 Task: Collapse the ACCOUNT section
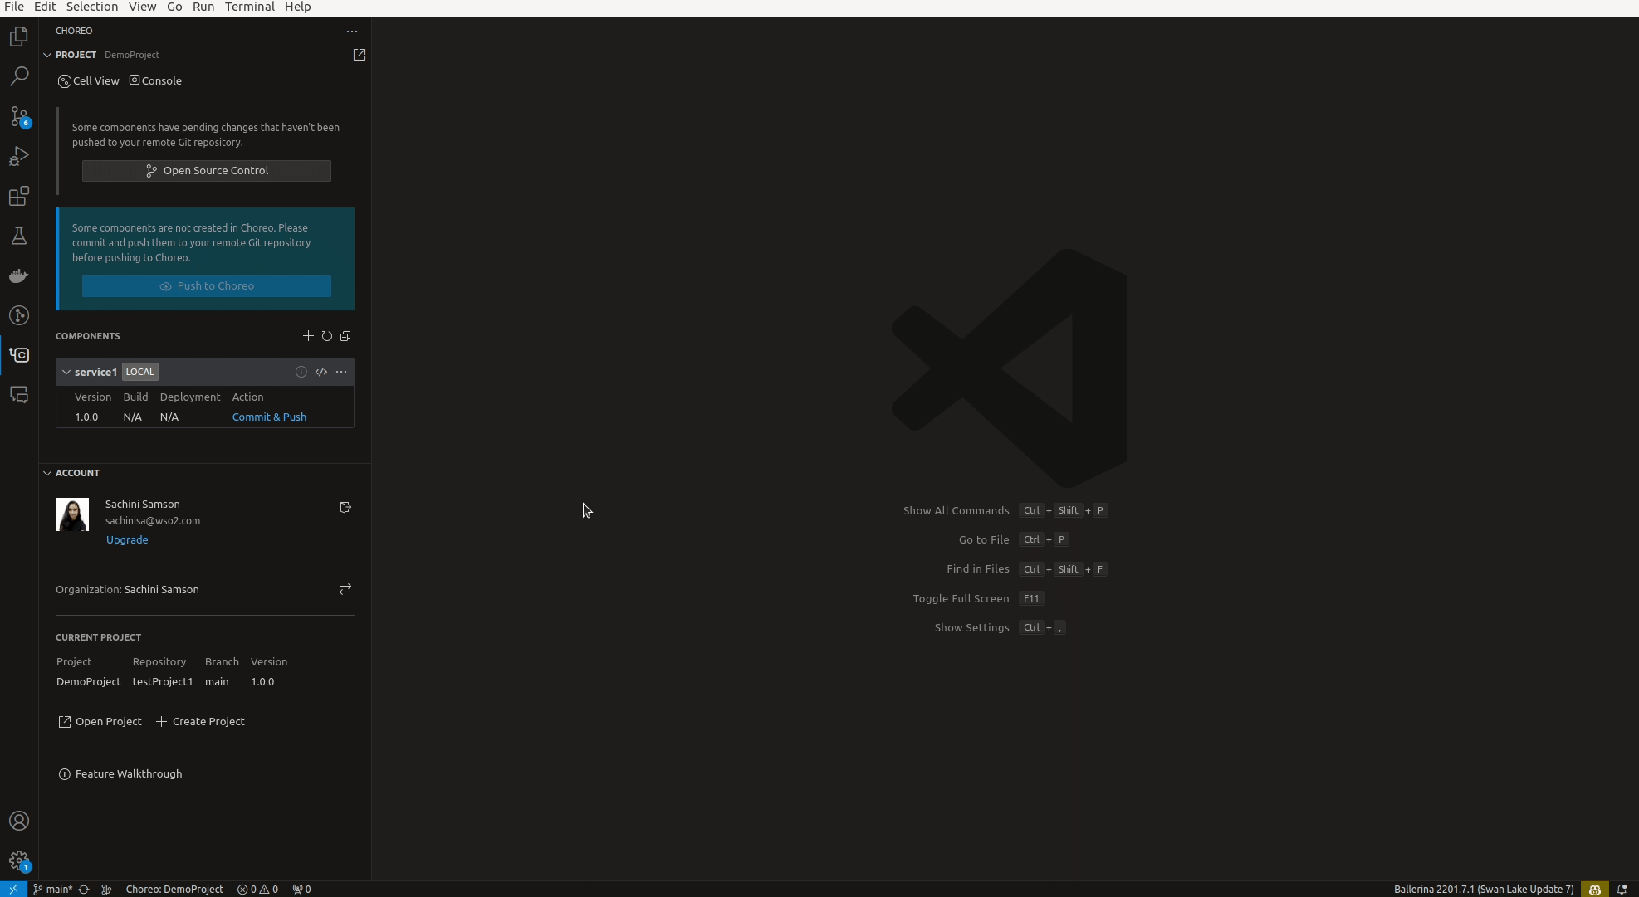[47, 473]
